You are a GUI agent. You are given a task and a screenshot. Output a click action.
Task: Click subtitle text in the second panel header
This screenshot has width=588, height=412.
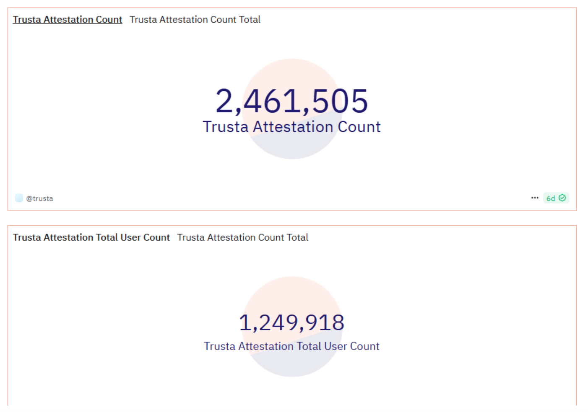click(242, 237)
